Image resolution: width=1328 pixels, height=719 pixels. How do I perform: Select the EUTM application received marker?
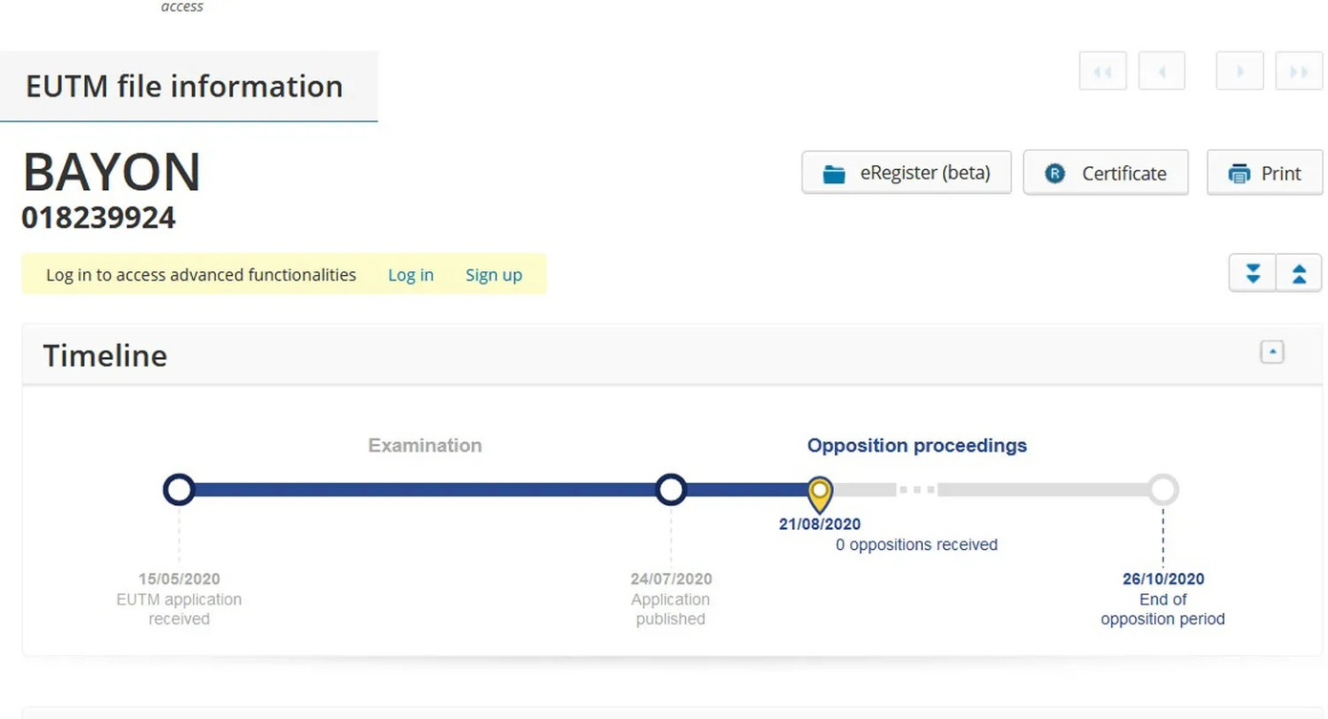[x=179, y=490]
